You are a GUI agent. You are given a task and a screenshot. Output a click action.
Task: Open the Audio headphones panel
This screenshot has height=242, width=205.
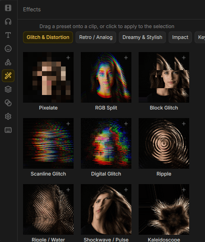pos(8,21)
